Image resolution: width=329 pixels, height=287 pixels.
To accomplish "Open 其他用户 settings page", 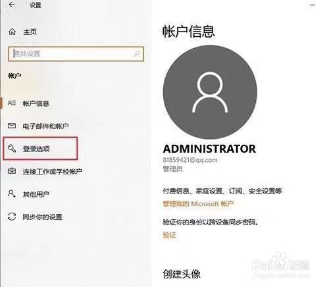I will pos(36,194).
